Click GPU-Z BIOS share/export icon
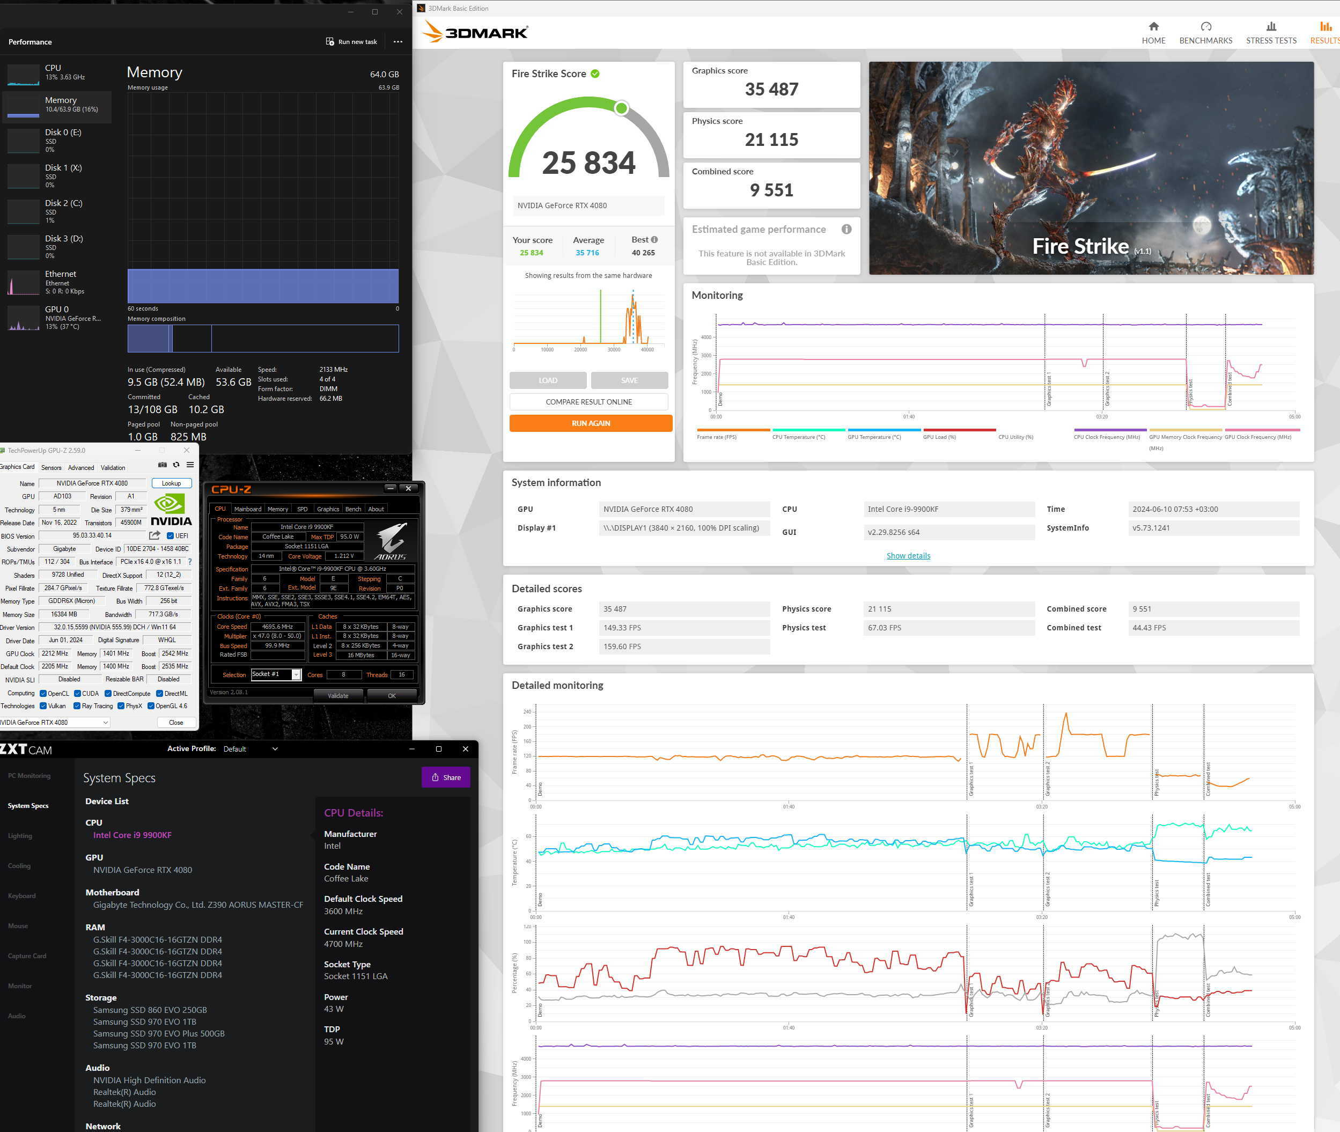Image resolution: width=1340 pixels, height=1132 pixels. coord(154,535)
